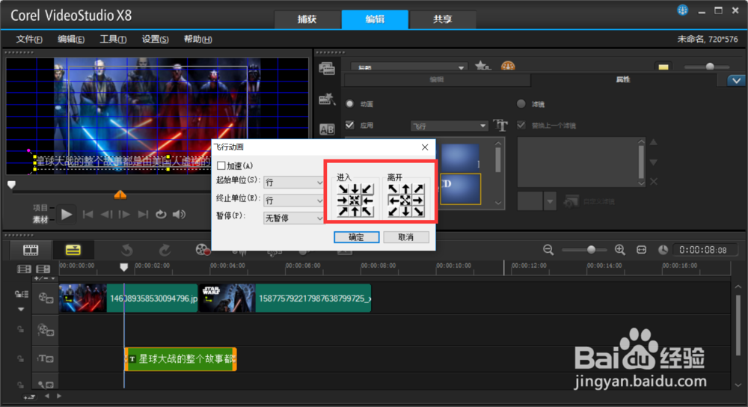Click the undo arrow in timeline toolbar
Screen dimensions: 748x407
127,250
